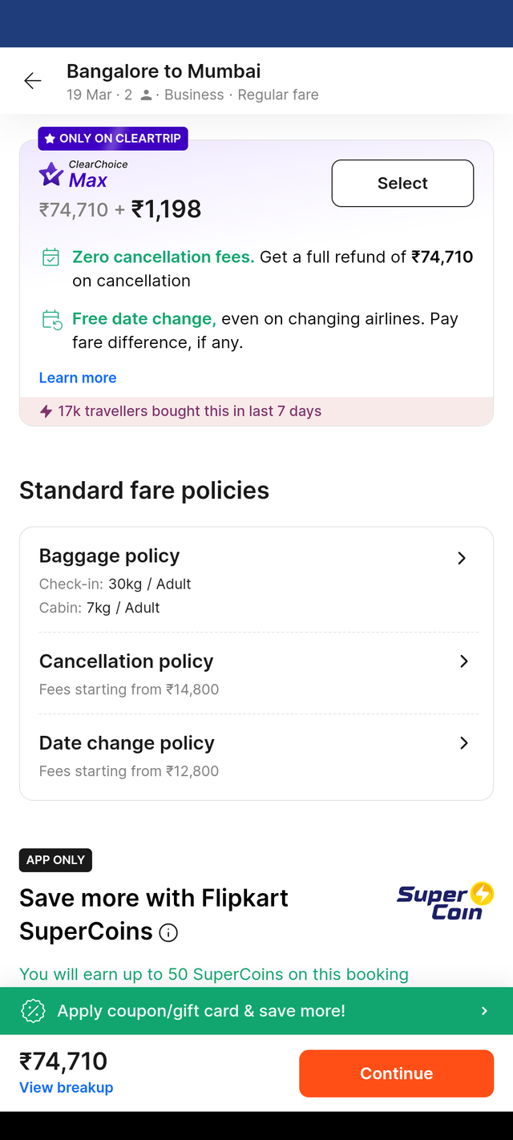Tap the free date change calendar icon
The width and height of the screenshot is (513, 1140).
(x=51, y=320)
